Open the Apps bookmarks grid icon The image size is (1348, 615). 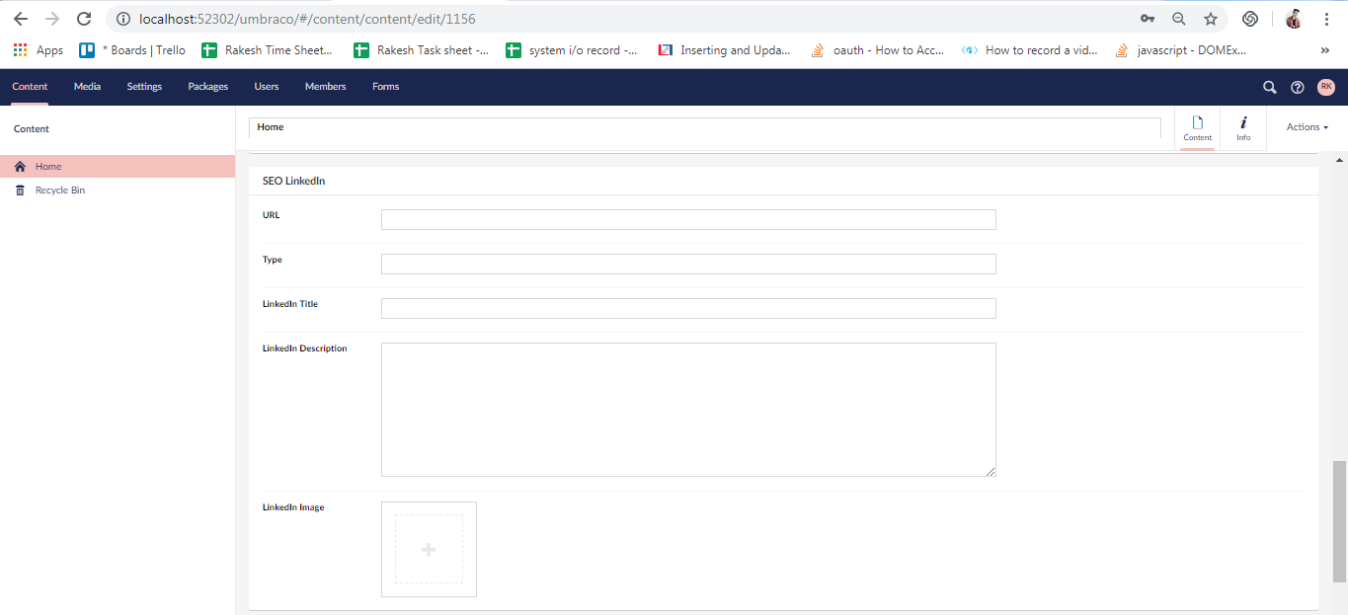coord(20,49)
